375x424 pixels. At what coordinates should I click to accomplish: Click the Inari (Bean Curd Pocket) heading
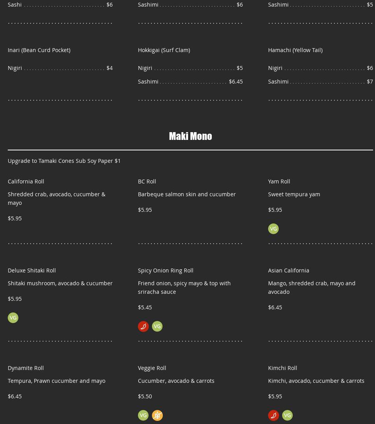click(x=39, y=50)
